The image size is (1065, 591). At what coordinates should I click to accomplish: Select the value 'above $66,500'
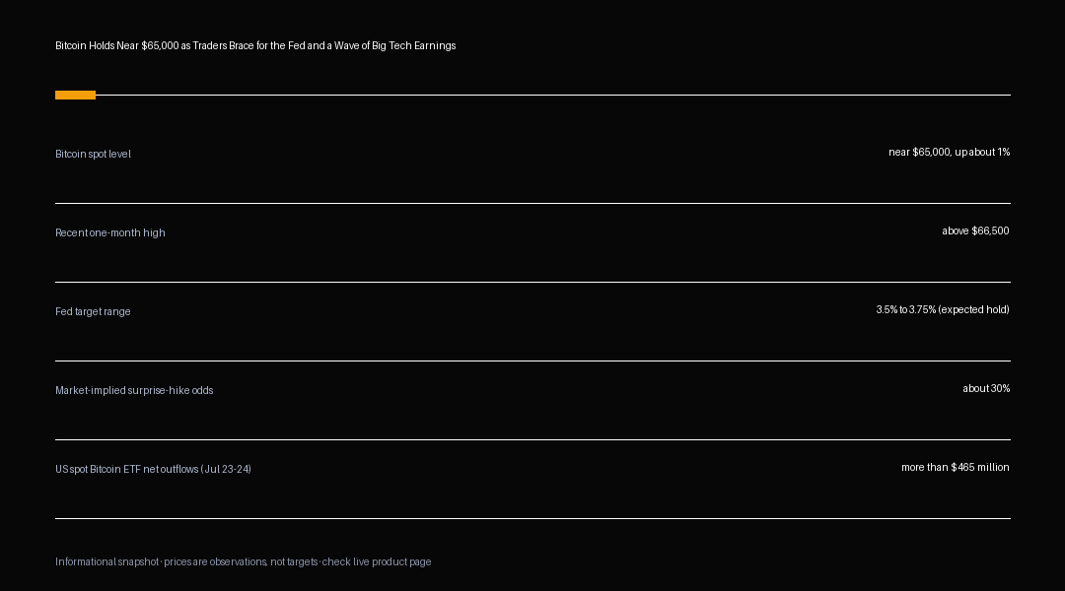pyautogui.click(x=975, y=230)
